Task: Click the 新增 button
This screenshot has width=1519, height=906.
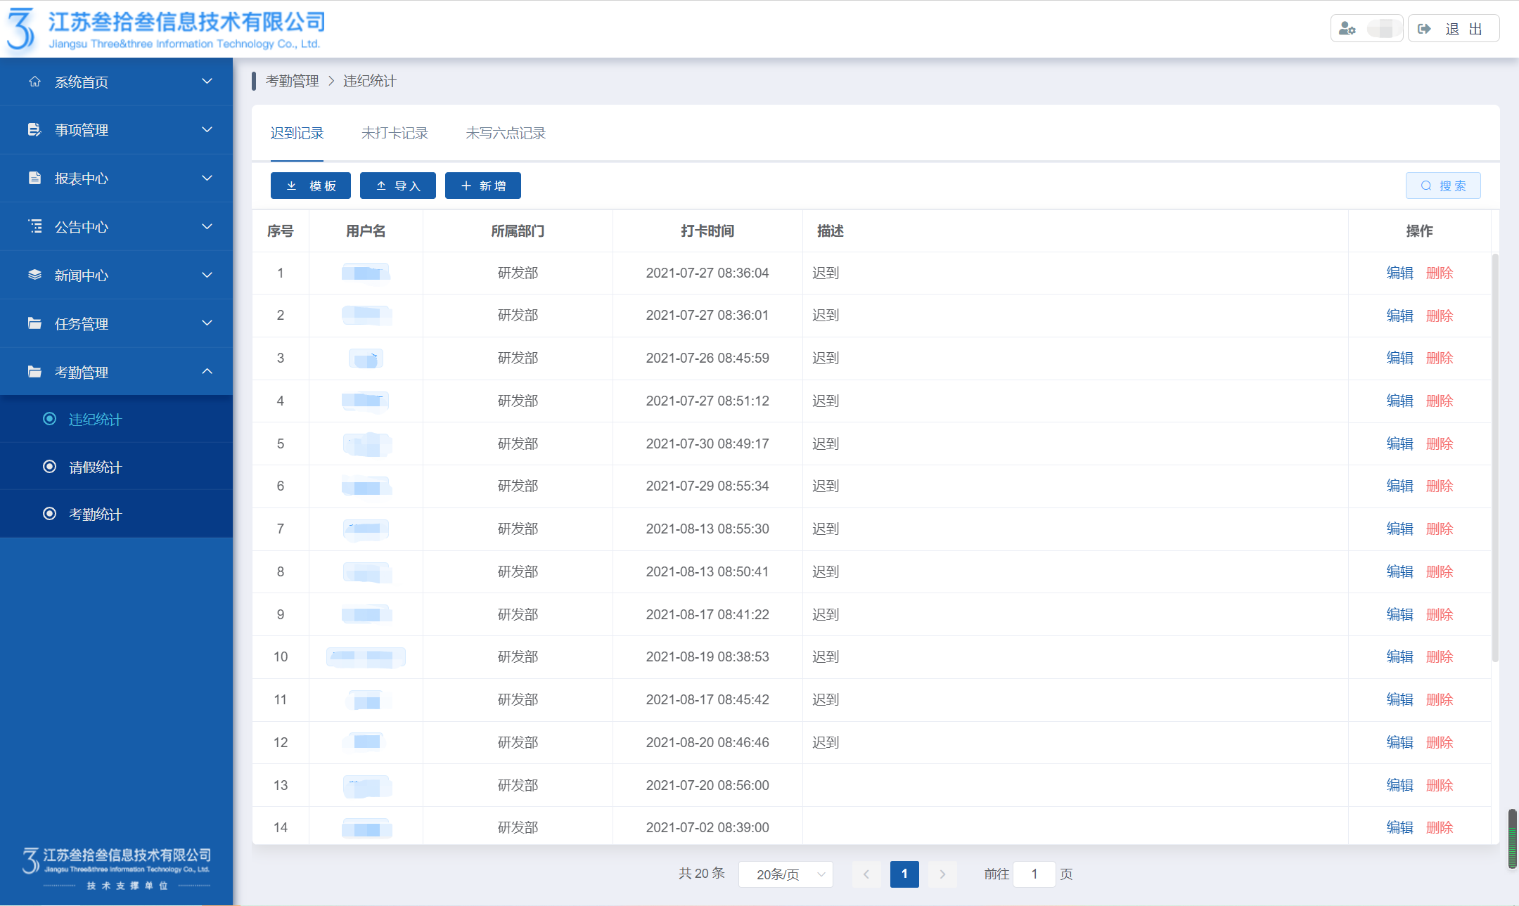Action: click(483, 186)
